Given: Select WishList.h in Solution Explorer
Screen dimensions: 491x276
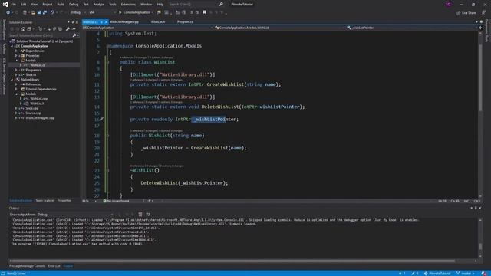Looking at the screenshot, I should click(37, 103).
